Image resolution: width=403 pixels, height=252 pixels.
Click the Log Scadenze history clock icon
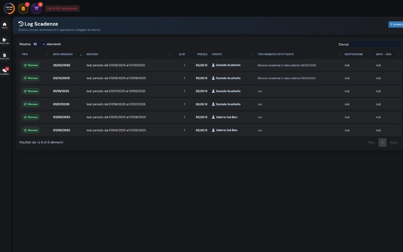(21, 24)
